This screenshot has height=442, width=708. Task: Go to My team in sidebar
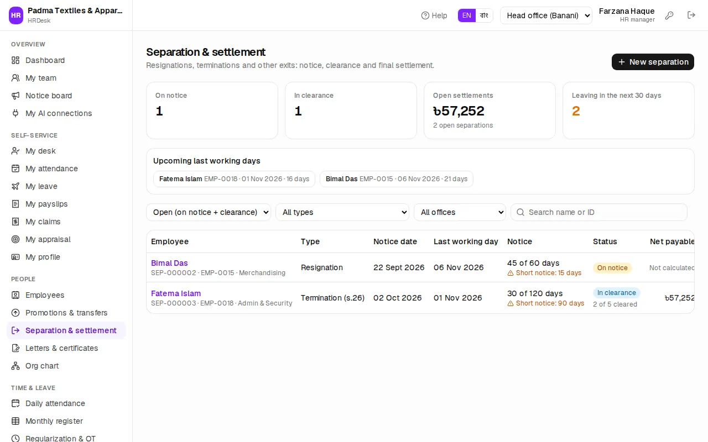coord(66,78)
